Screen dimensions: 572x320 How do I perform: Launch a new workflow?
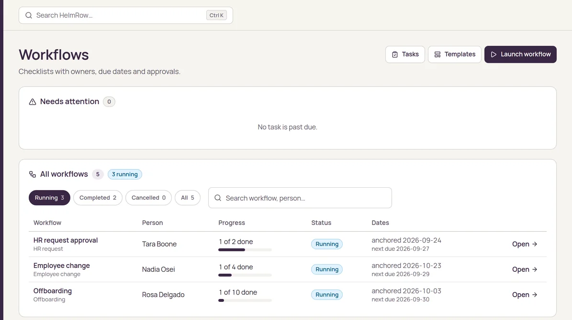[x=520, y=54]
